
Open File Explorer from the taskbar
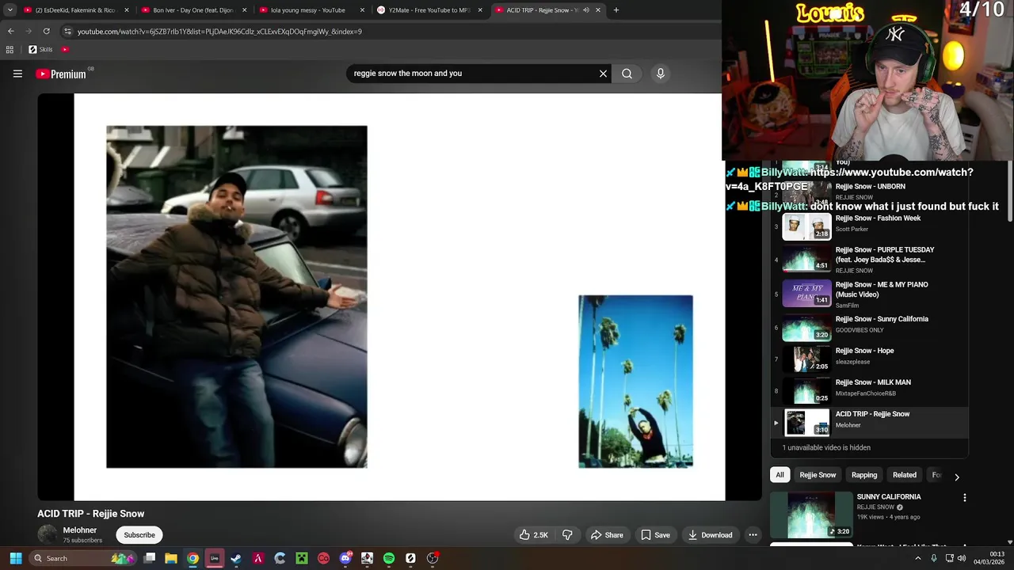pyautogui.click(x=171, y=558)
